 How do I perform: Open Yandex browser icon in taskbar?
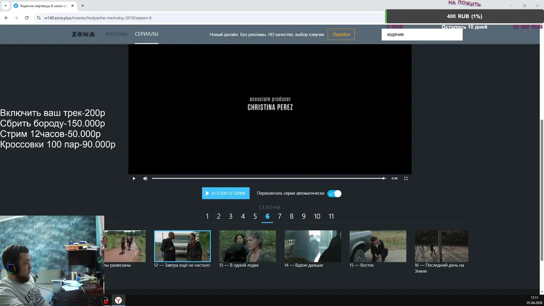(118, 300)
